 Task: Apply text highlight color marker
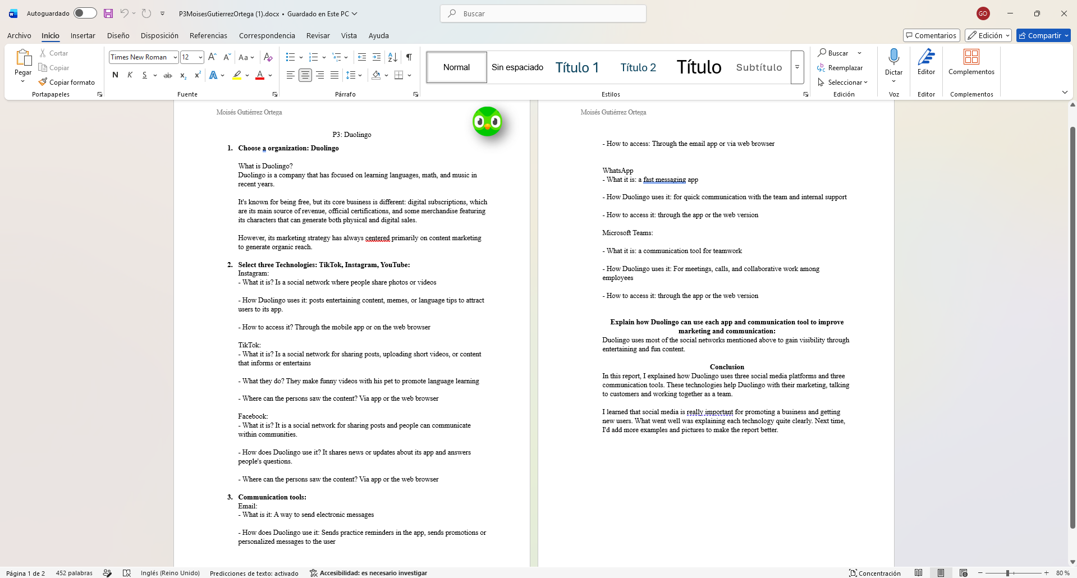(237, 75)
